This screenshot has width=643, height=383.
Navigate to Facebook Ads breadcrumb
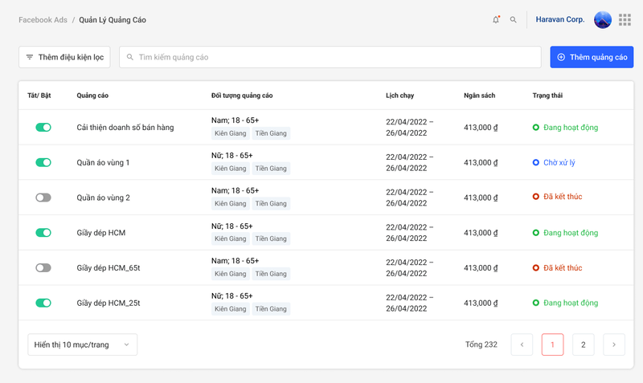pyautogui.click(x=43, y=19)
